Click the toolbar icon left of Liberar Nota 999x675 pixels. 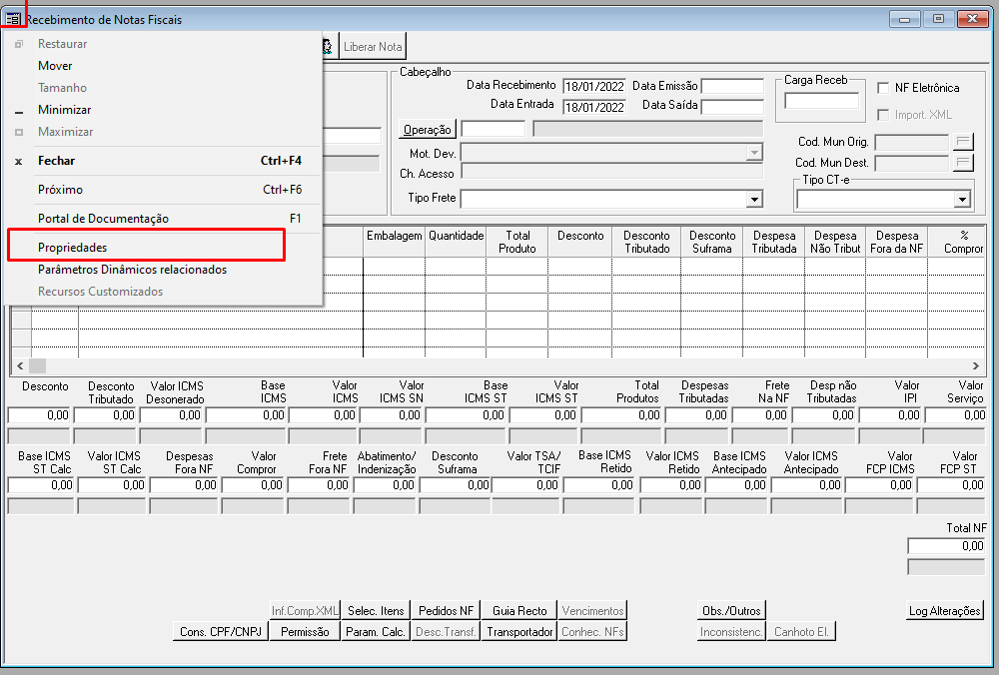[328, 47]
